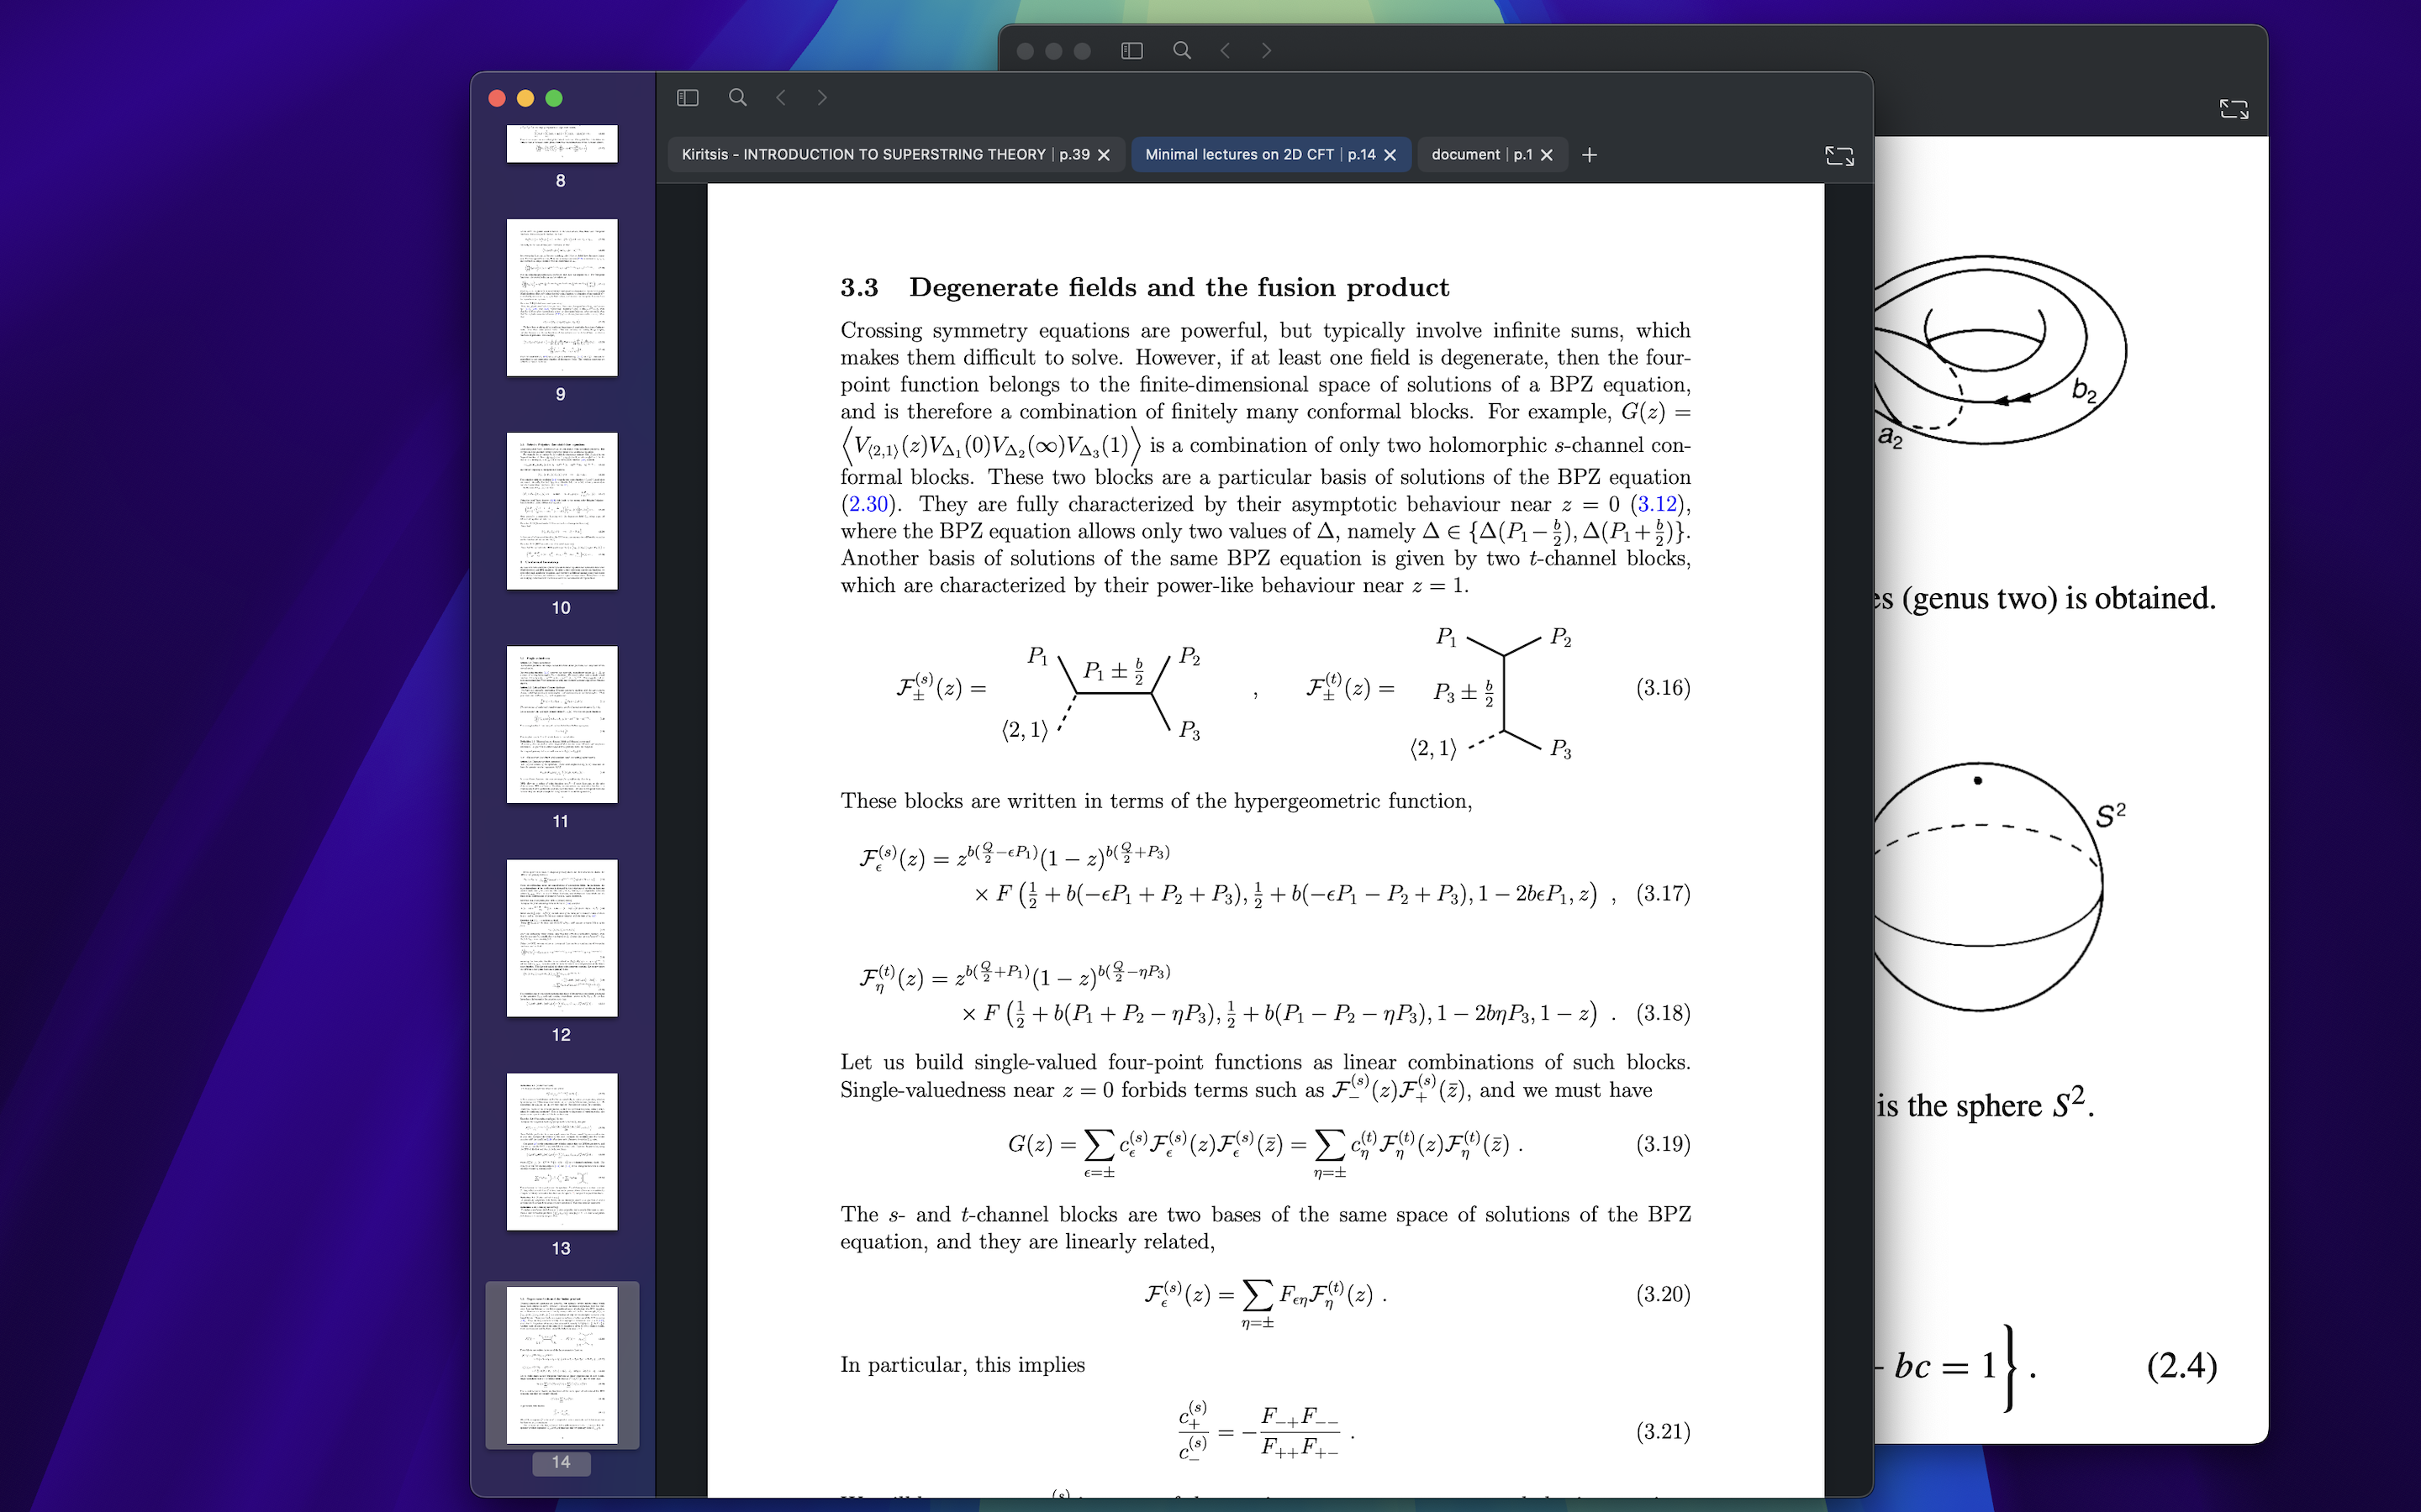This screenshot has width=2421, height=1512.
Task: Click the background window's full screen icon
Action: pos(2233,109)
